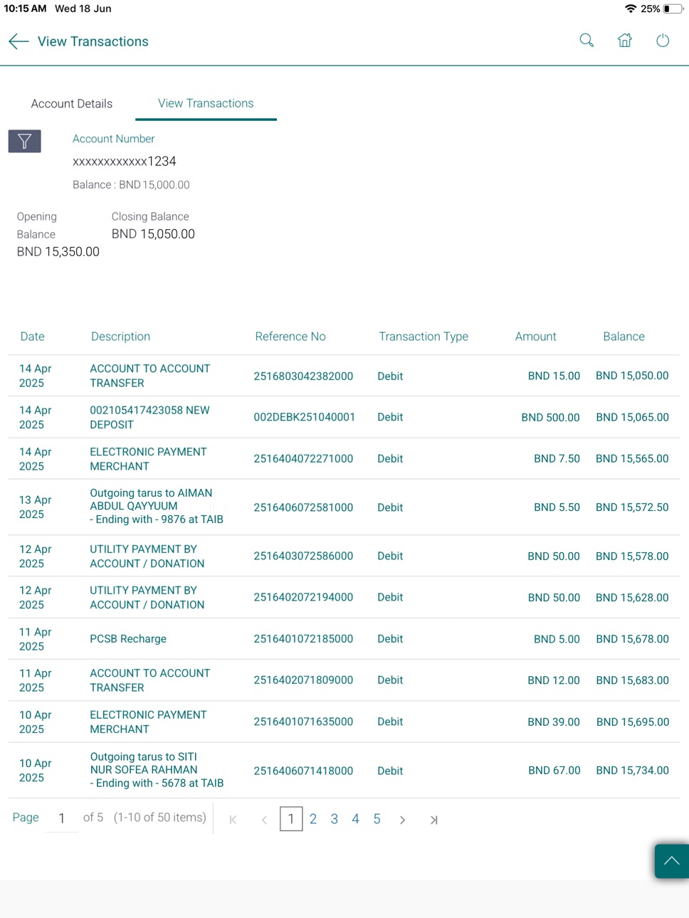
Task: Select the View Transactions tab
Action: click(206, 103)
